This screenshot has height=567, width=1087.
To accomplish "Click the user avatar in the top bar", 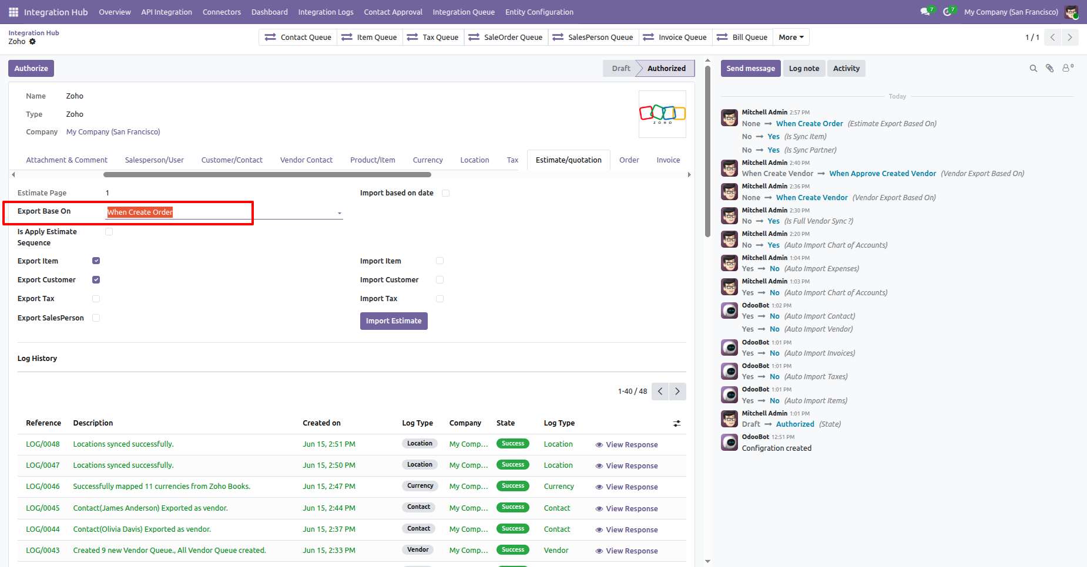I will point(1071,12).
